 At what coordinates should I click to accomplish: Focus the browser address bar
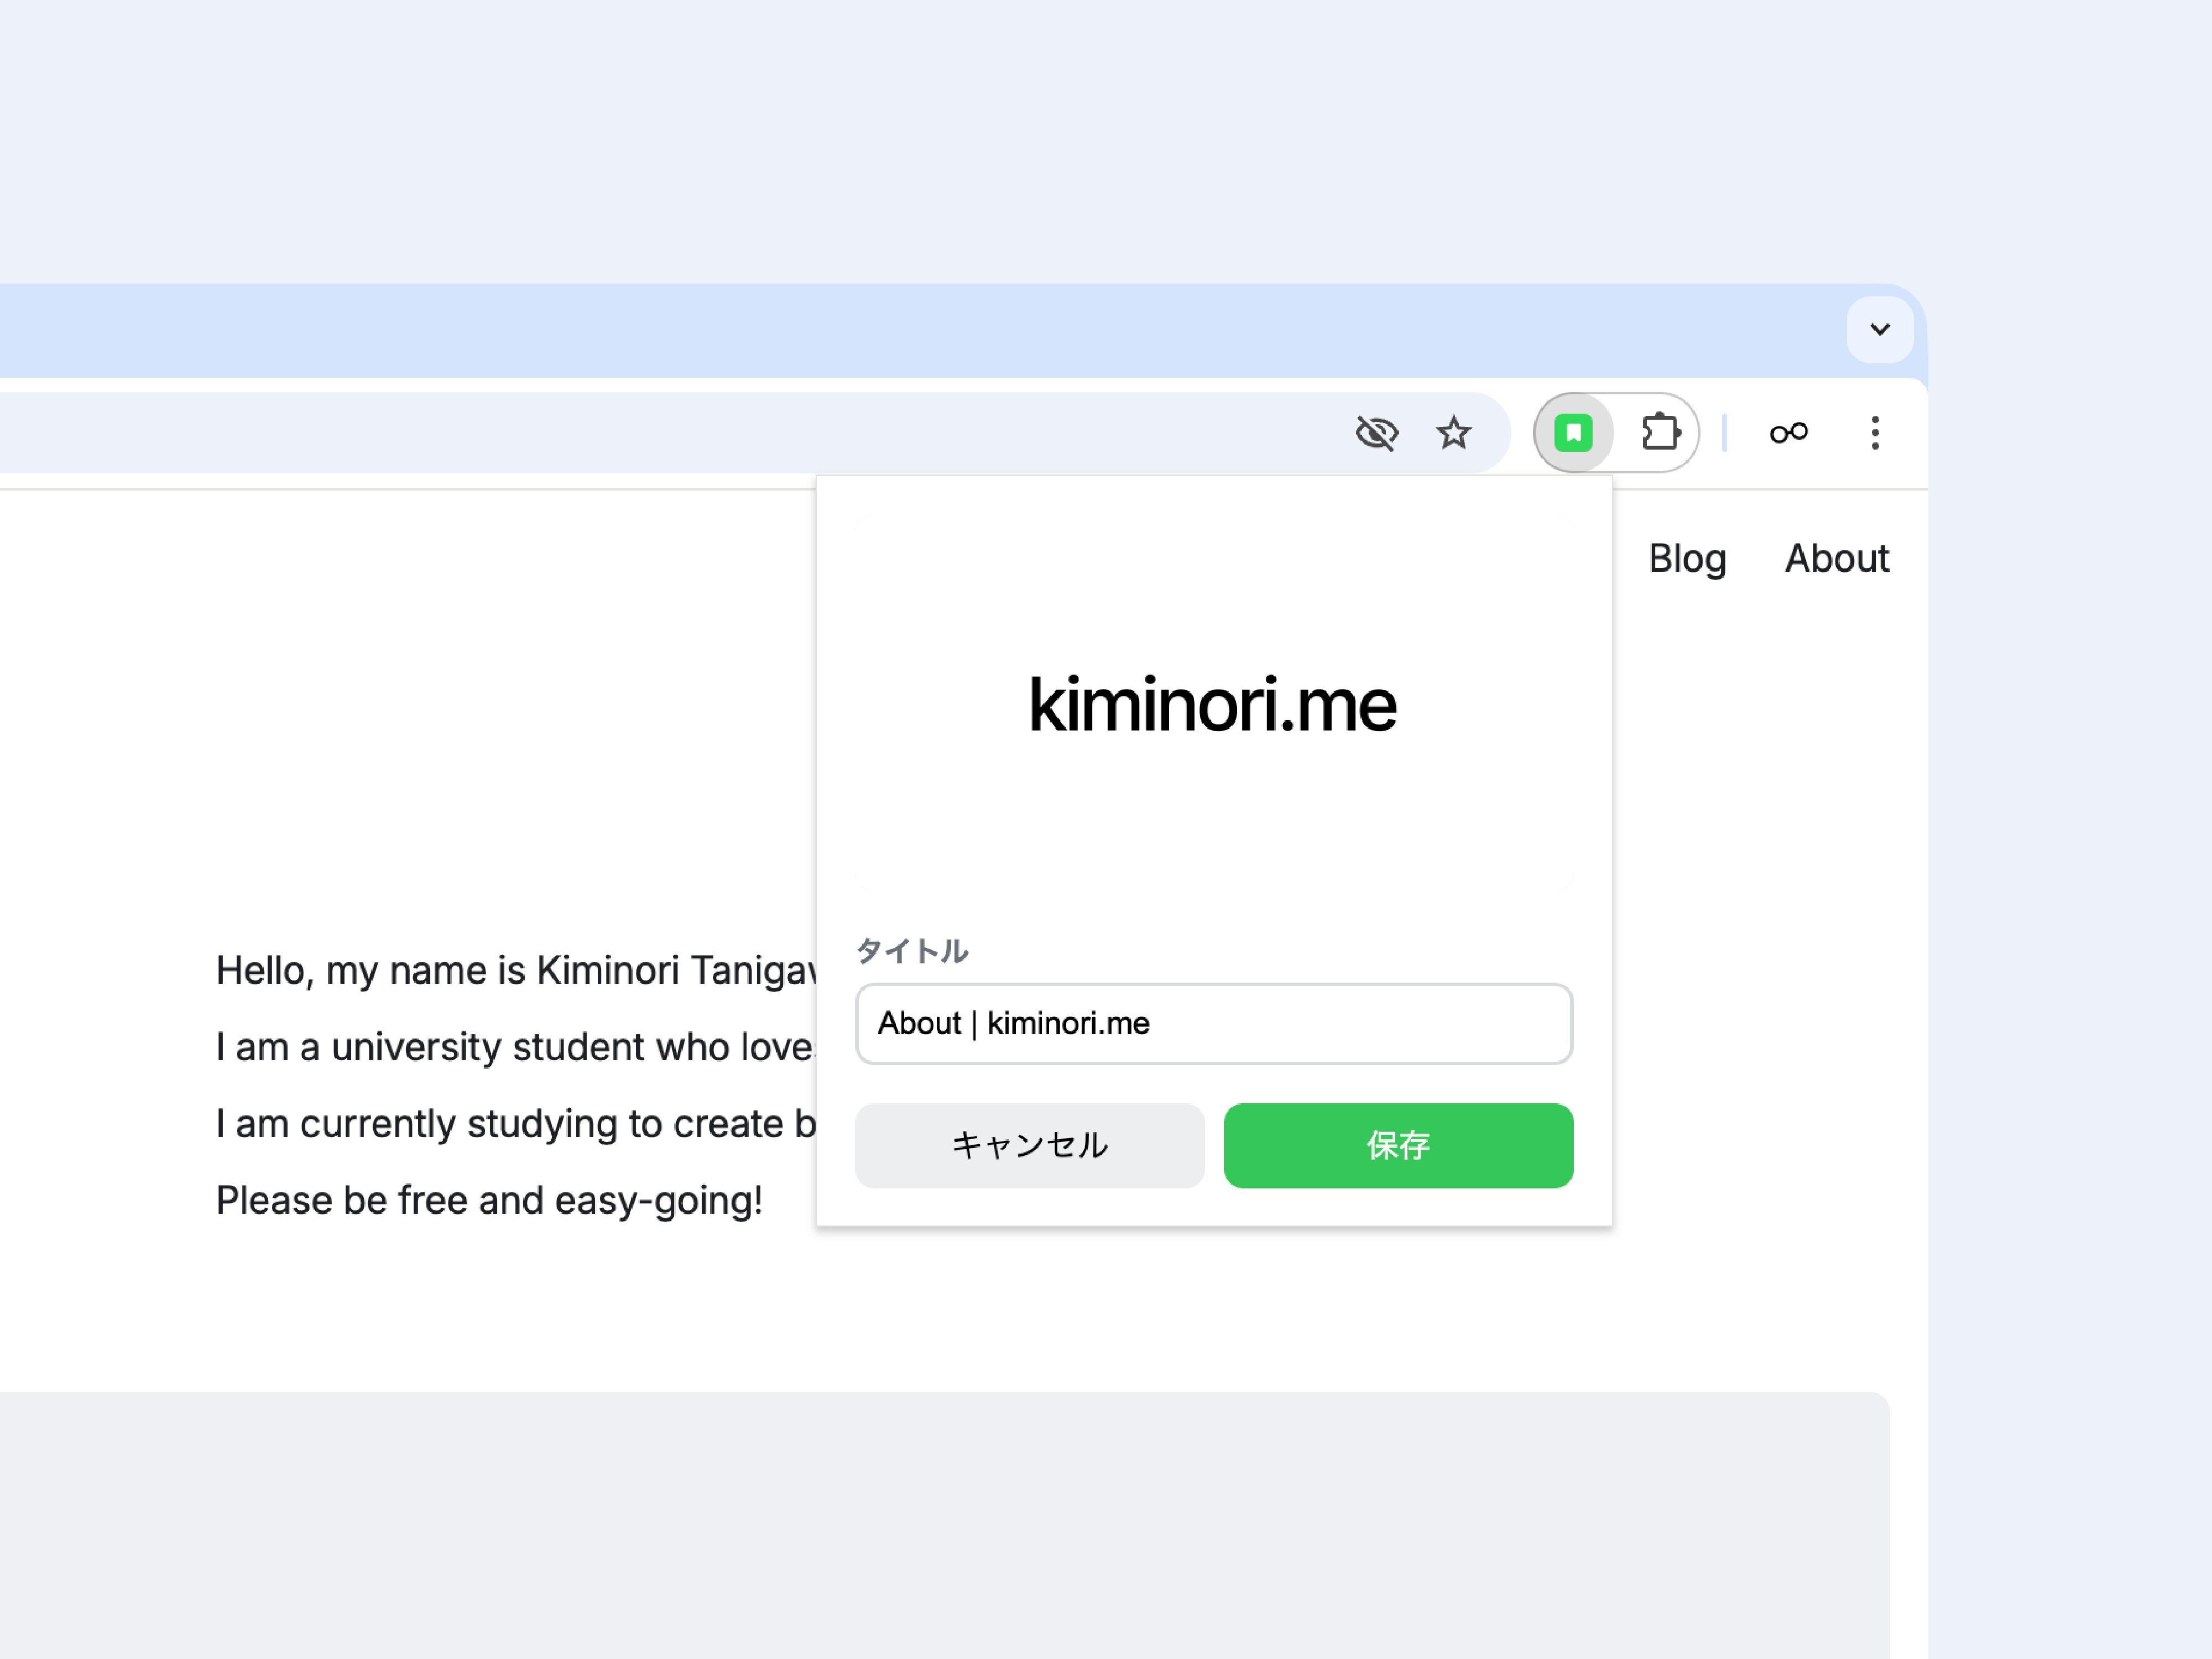[600, 433]
